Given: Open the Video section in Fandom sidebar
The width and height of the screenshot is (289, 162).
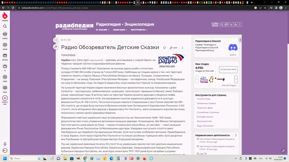Looking at the screenshot, I should tap(5, 78).
